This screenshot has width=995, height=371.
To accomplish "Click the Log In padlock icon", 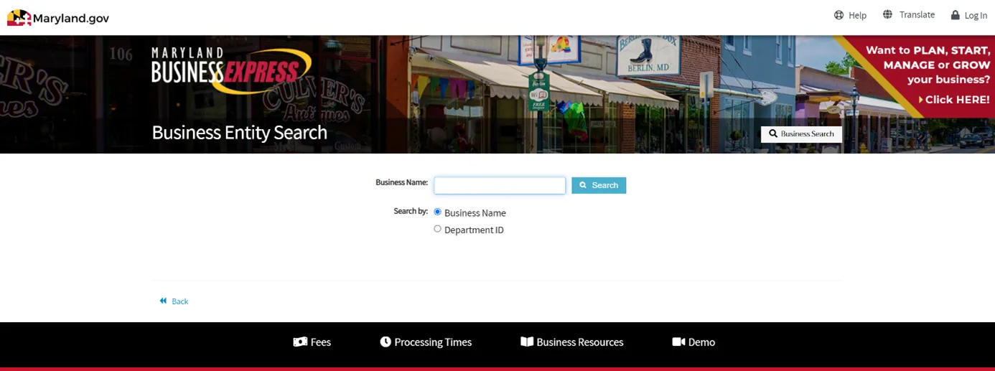I will 956,15.
